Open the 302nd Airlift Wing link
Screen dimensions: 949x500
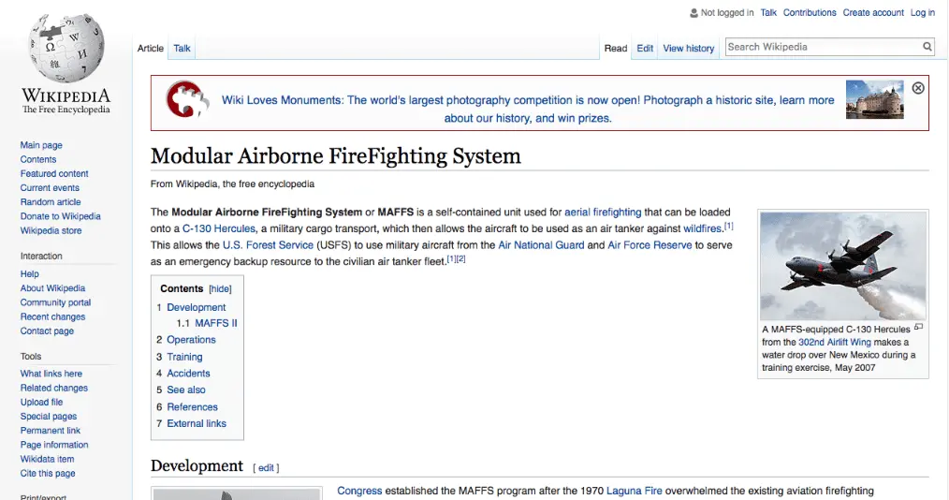(x=835, y=342)
